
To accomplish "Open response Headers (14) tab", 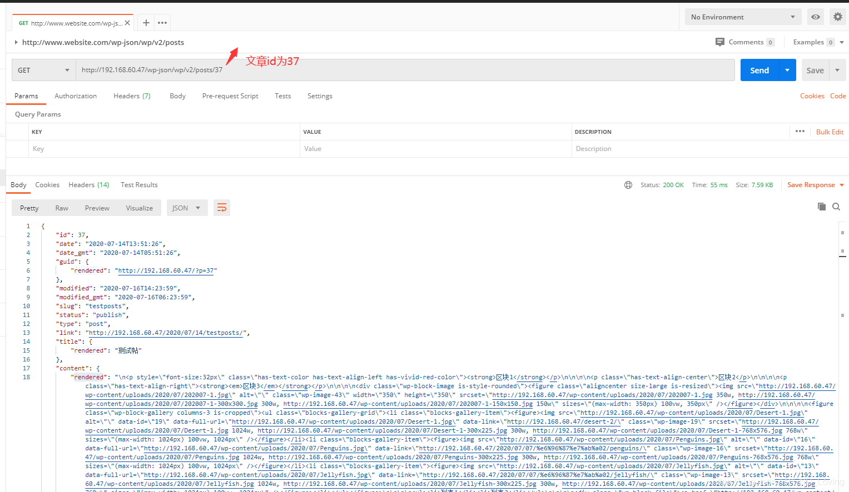I will click(x=88, y=185).
